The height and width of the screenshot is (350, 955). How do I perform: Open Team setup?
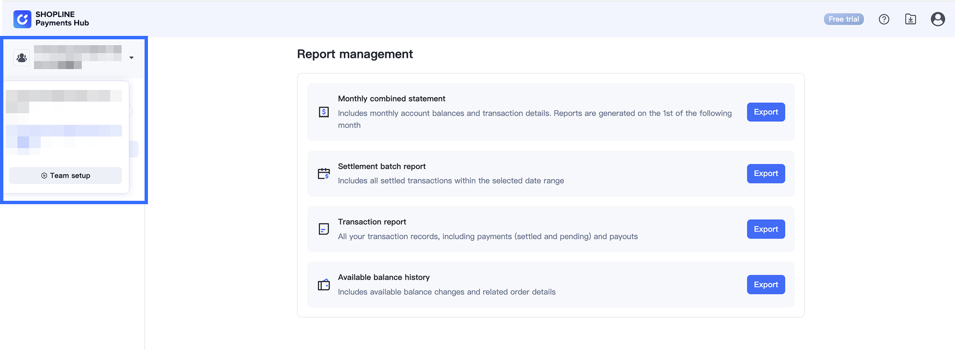tap(66, 176)
